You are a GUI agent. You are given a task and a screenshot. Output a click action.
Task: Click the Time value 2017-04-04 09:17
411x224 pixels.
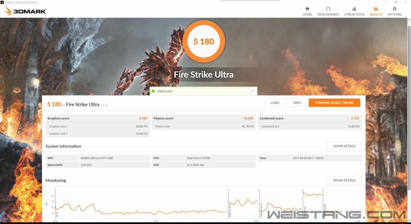click(308, 158)
